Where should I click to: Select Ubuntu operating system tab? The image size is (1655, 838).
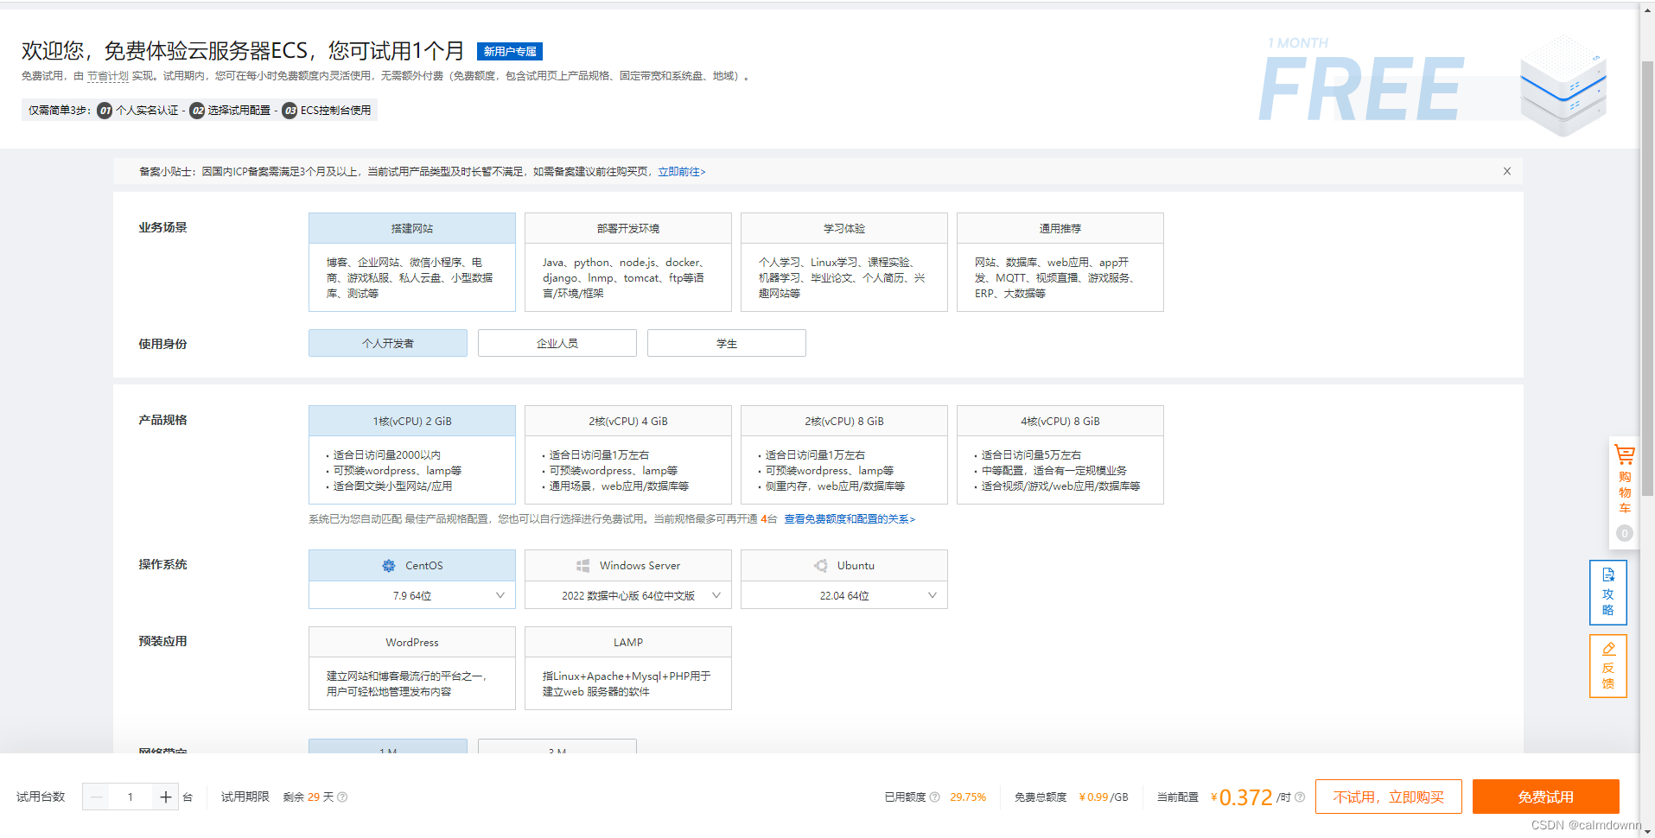click(x=844, y=566)
